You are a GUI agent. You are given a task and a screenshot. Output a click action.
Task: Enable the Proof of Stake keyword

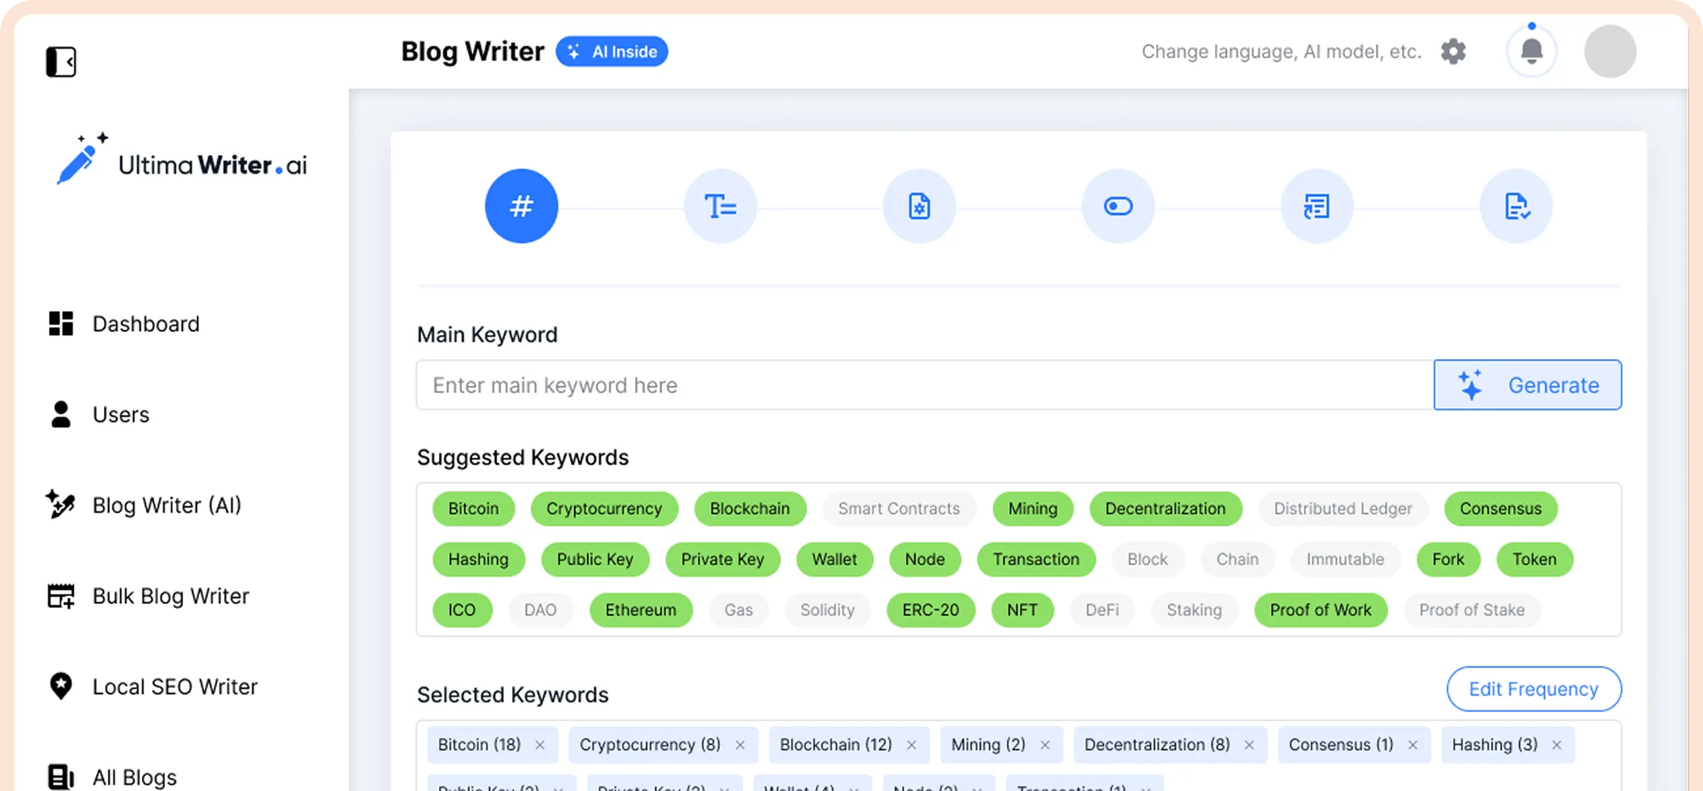pos(1471,610)
